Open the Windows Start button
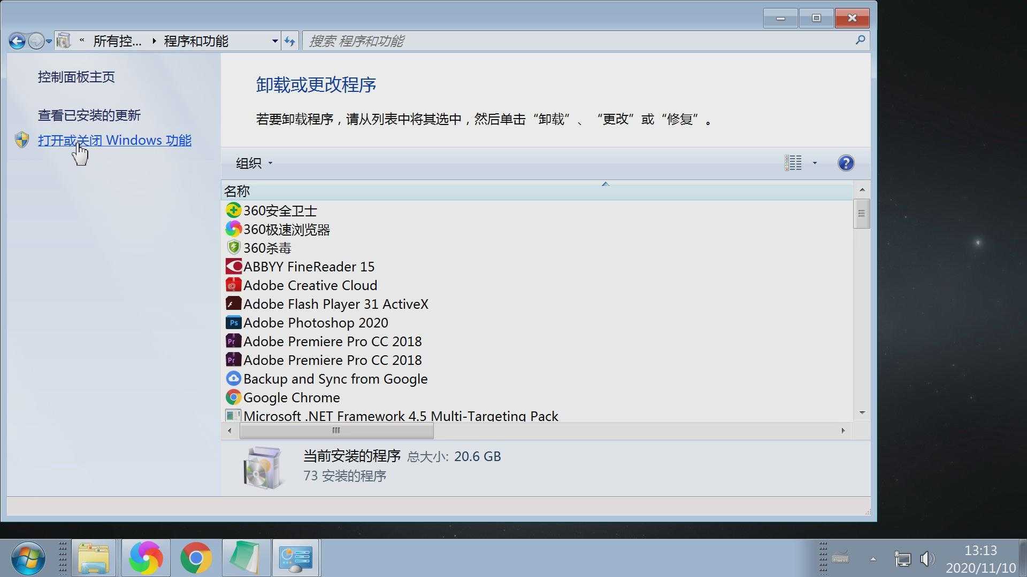Image resolution: width=1027 pixels, height=577 pixels. 28,558
